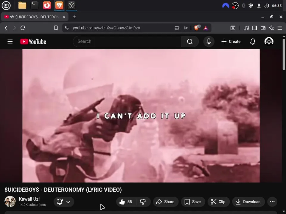286x214 pixels.
Task: Submit search with magnifier button
Action: [x=190, y=42]
